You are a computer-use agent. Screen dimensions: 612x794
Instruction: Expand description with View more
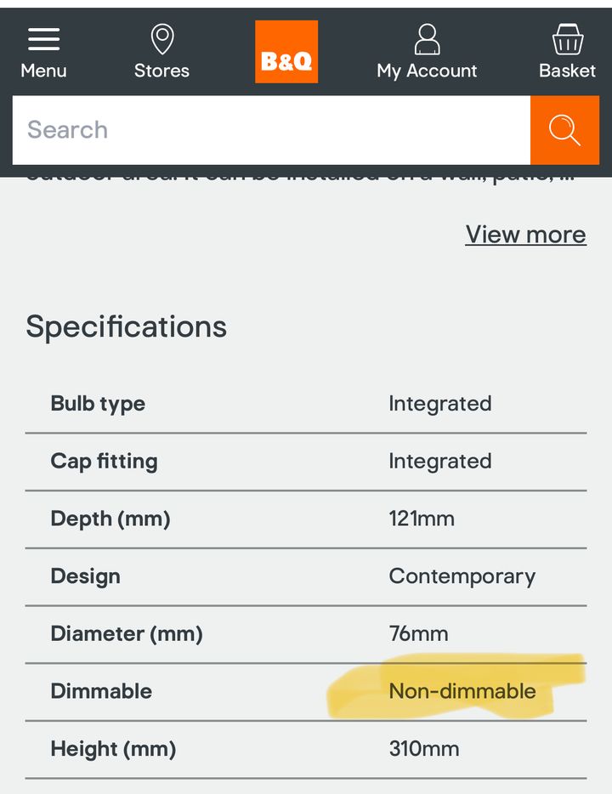tap(525, 235)
